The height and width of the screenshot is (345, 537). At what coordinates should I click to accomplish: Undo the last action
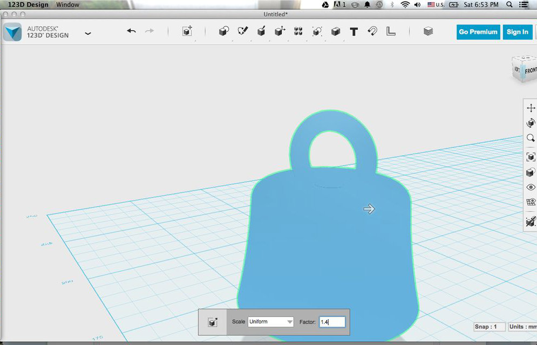pyautogui.click(x=131, y=31)
